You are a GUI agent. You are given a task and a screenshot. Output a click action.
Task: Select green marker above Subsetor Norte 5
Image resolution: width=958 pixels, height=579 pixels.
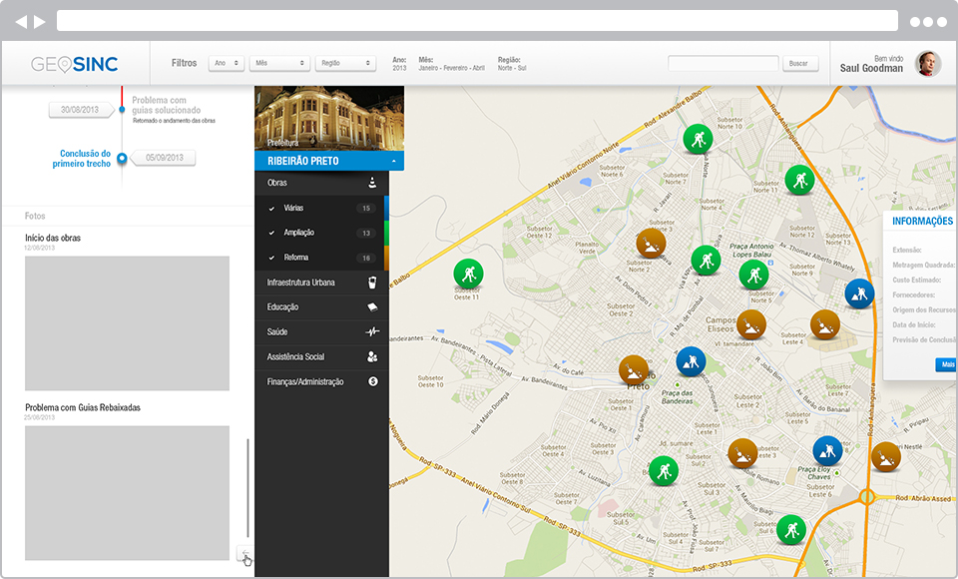(753, 275)
